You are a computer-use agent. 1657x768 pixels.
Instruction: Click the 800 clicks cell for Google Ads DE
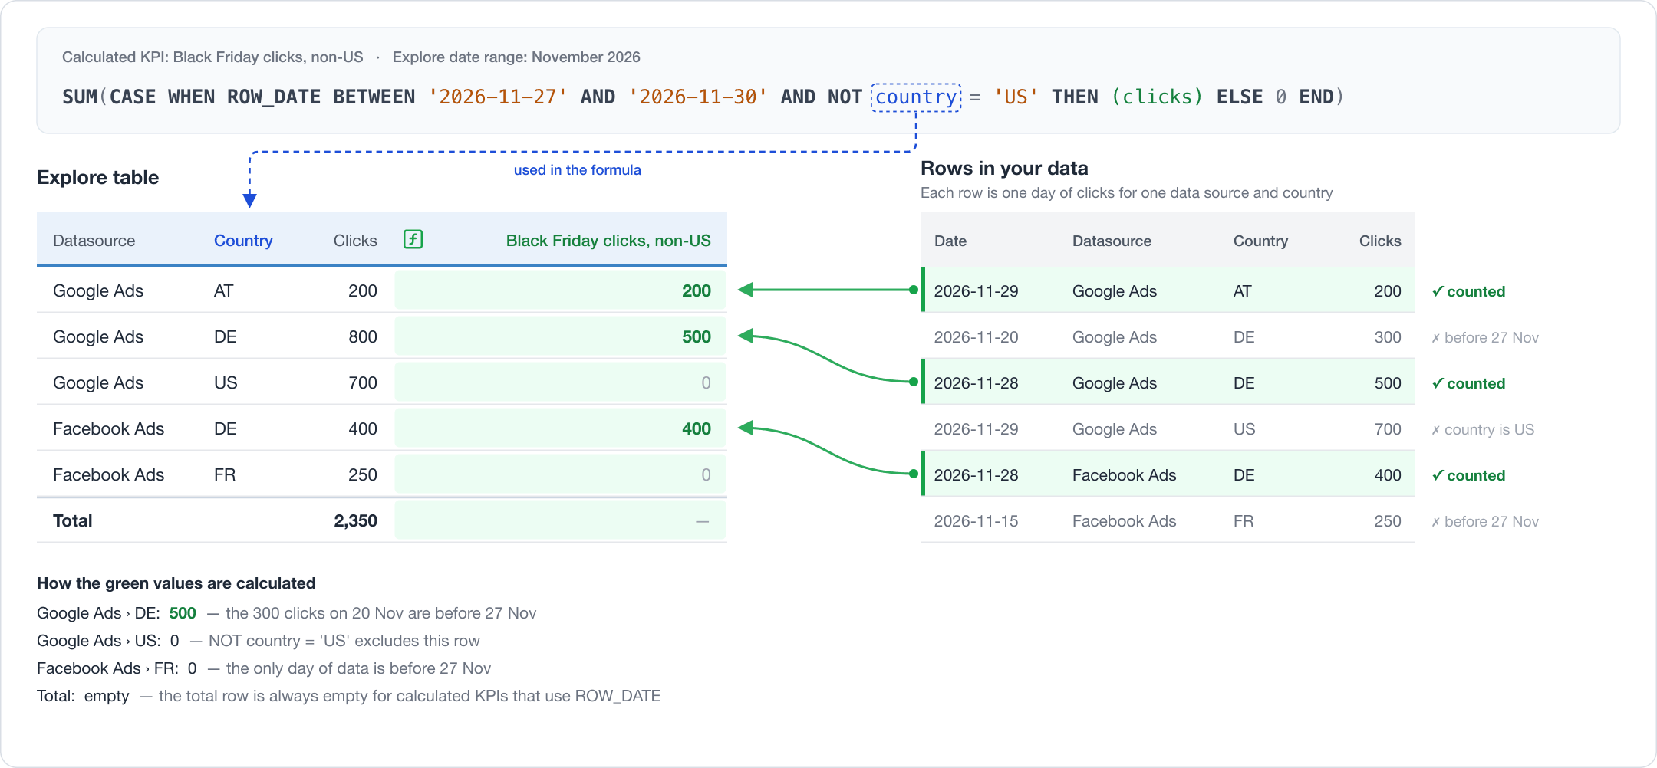click(x=363, y=337)
